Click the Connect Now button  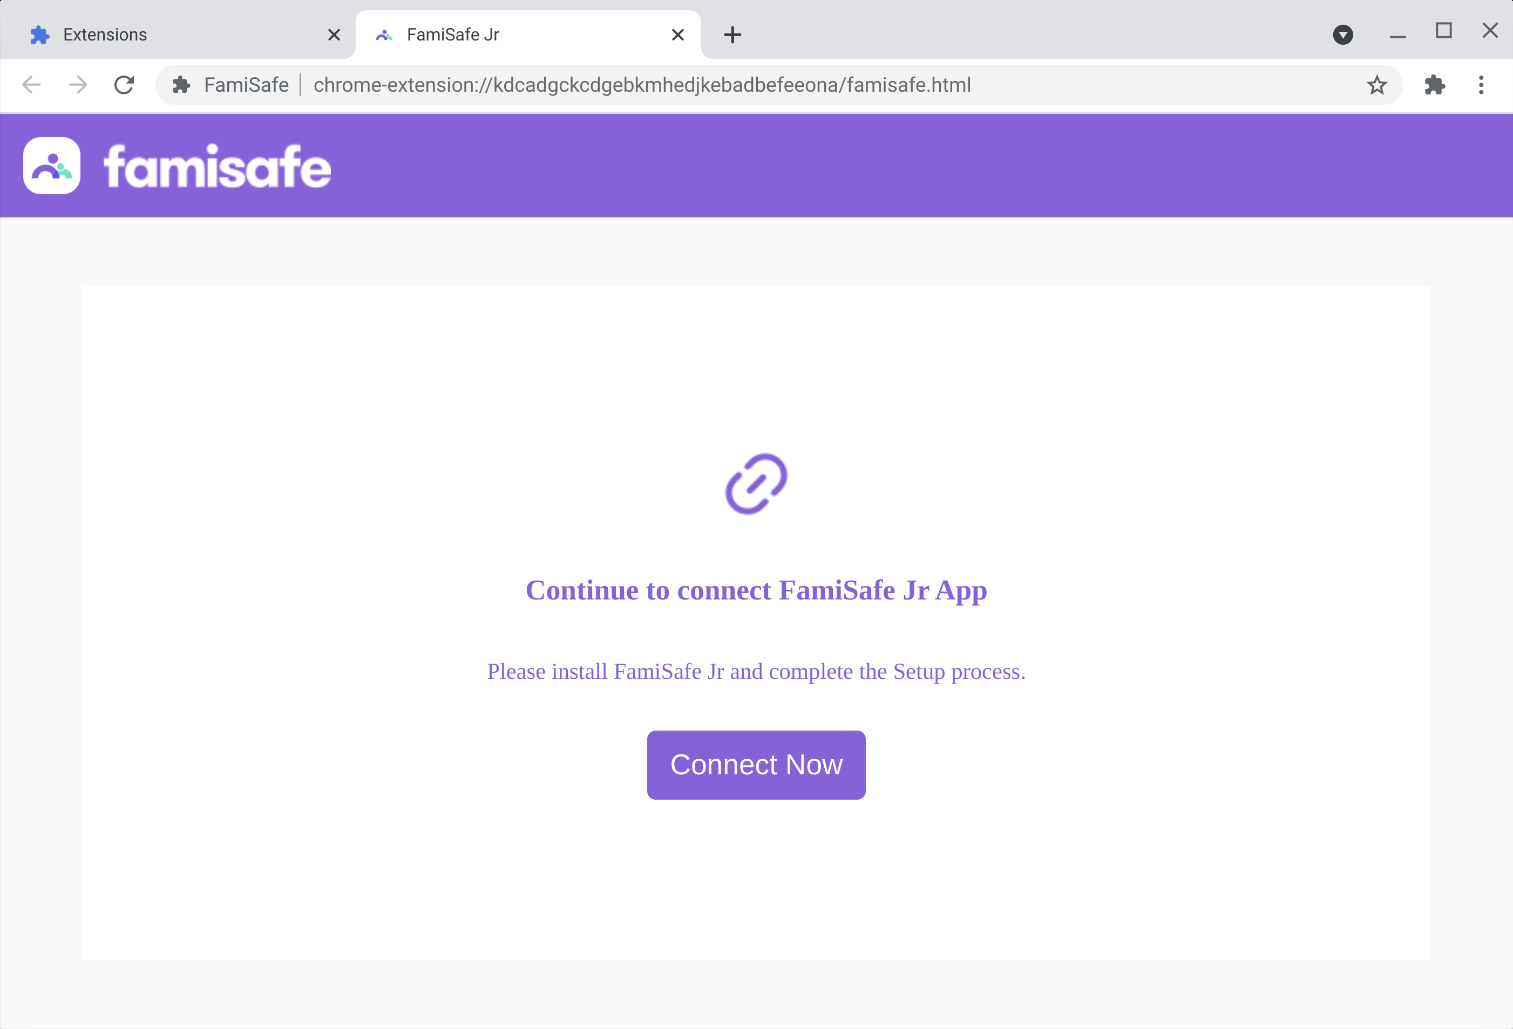tap(756, 764)
